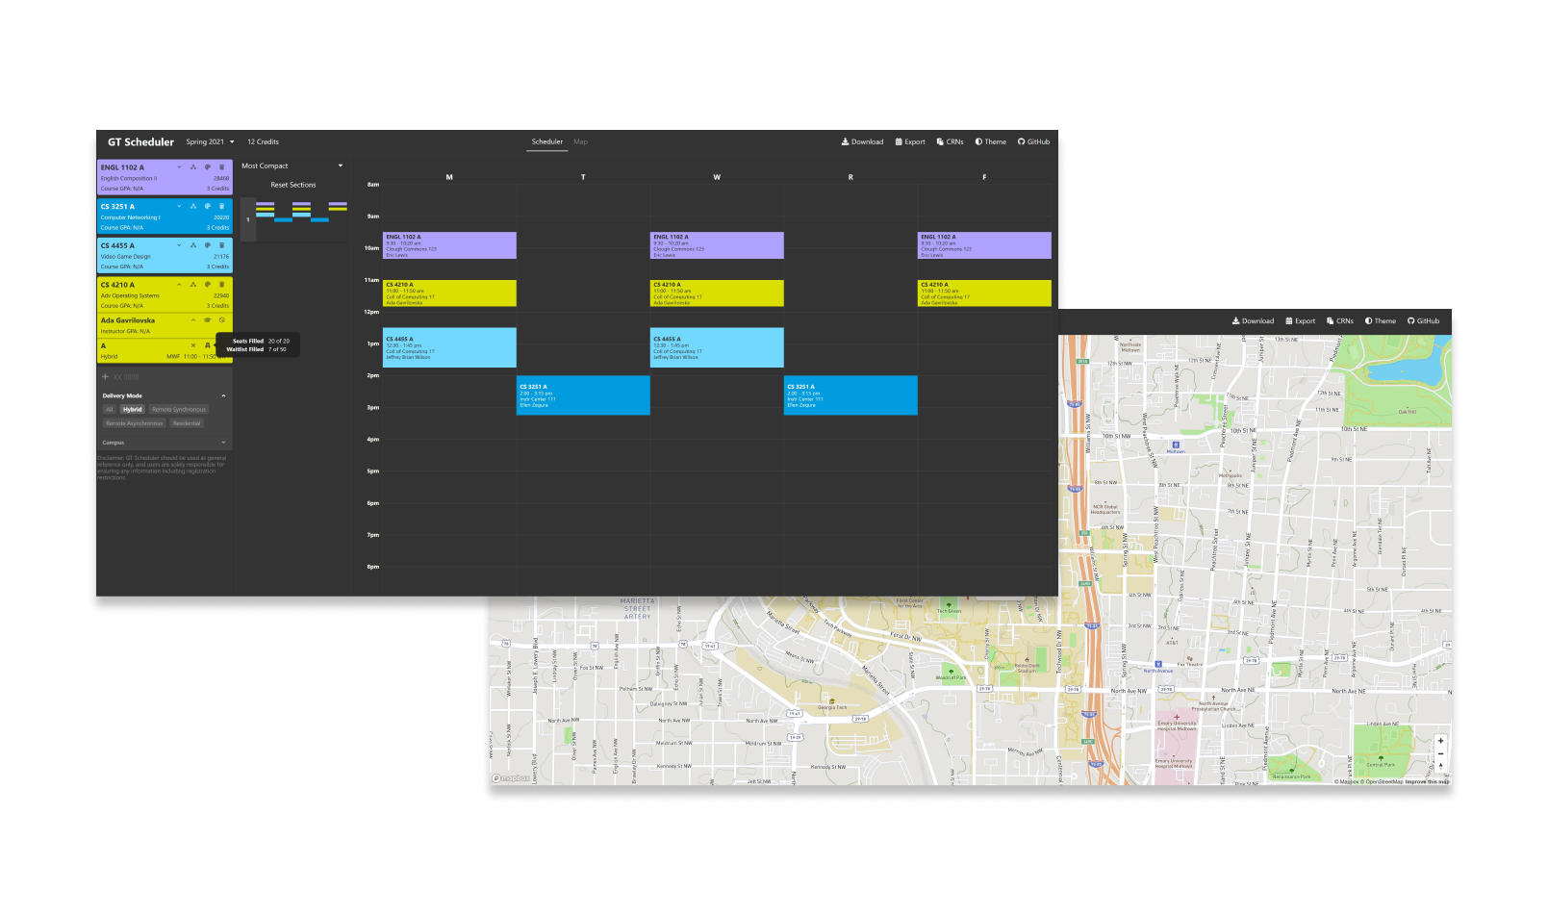Click Download in the scheduler window header

pyautogui.click(x=862, y=141)
